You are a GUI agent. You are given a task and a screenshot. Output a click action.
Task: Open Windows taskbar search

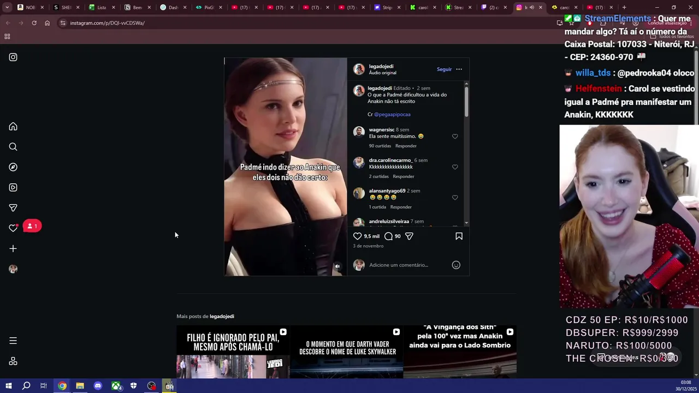[26, 386]
